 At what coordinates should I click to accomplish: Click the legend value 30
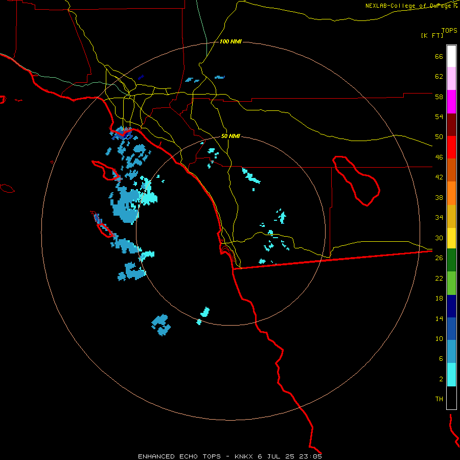click(x=439, y=238)
